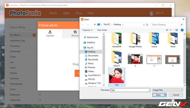Select the Valentine's Day category
Image resolution: width=190 pixels, height=108 pixels.
pos(18,41)
